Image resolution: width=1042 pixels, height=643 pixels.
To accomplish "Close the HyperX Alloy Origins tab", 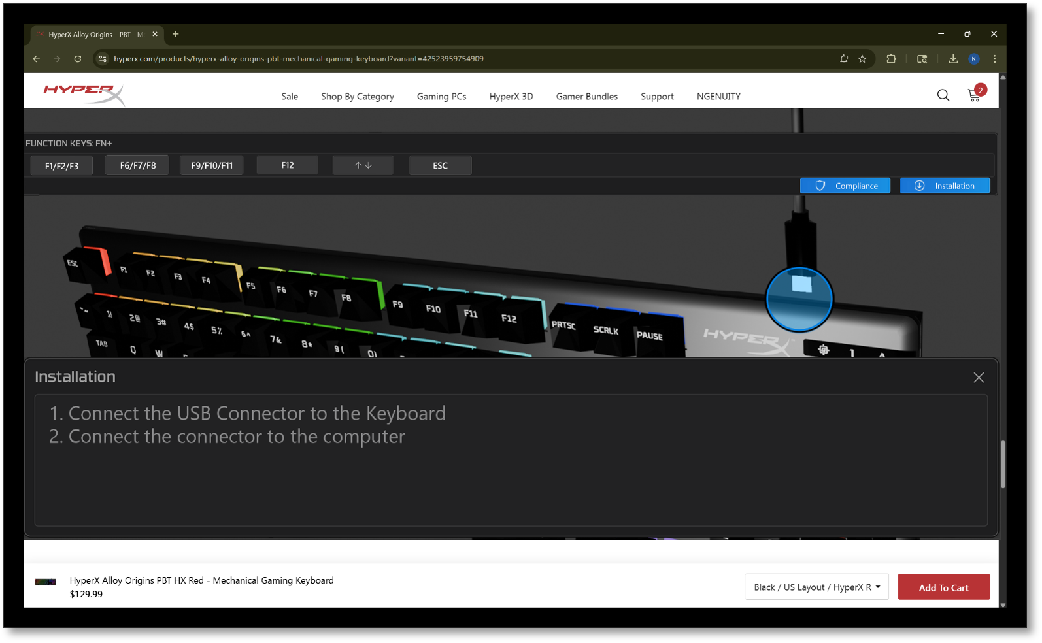I will point(155,34).
